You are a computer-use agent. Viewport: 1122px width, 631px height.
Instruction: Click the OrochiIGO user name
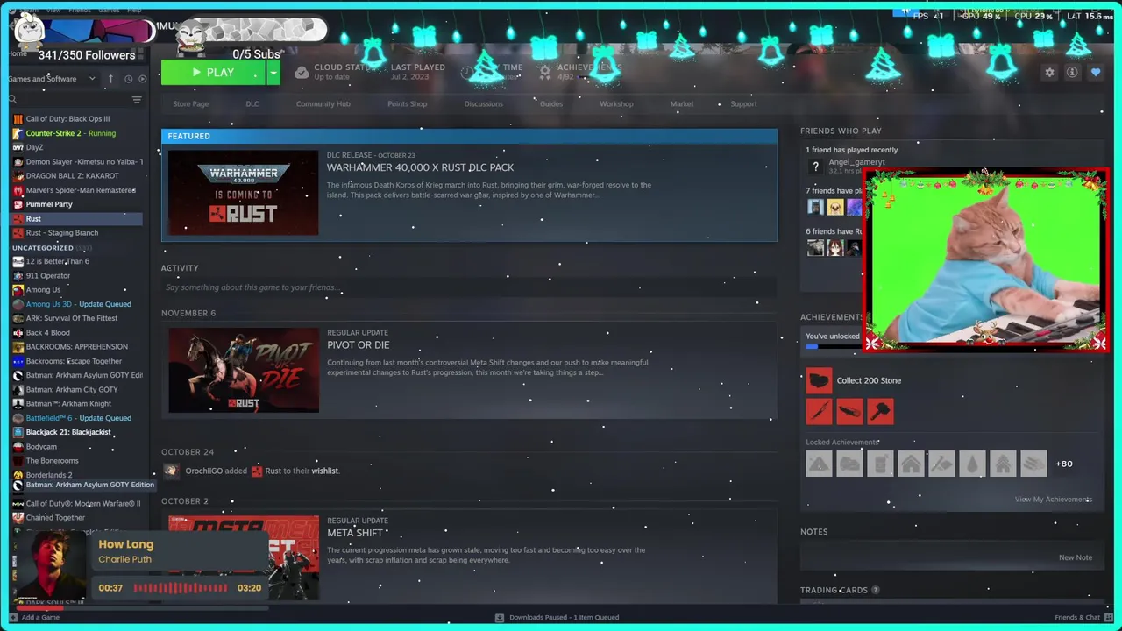[x=204, y=471]
